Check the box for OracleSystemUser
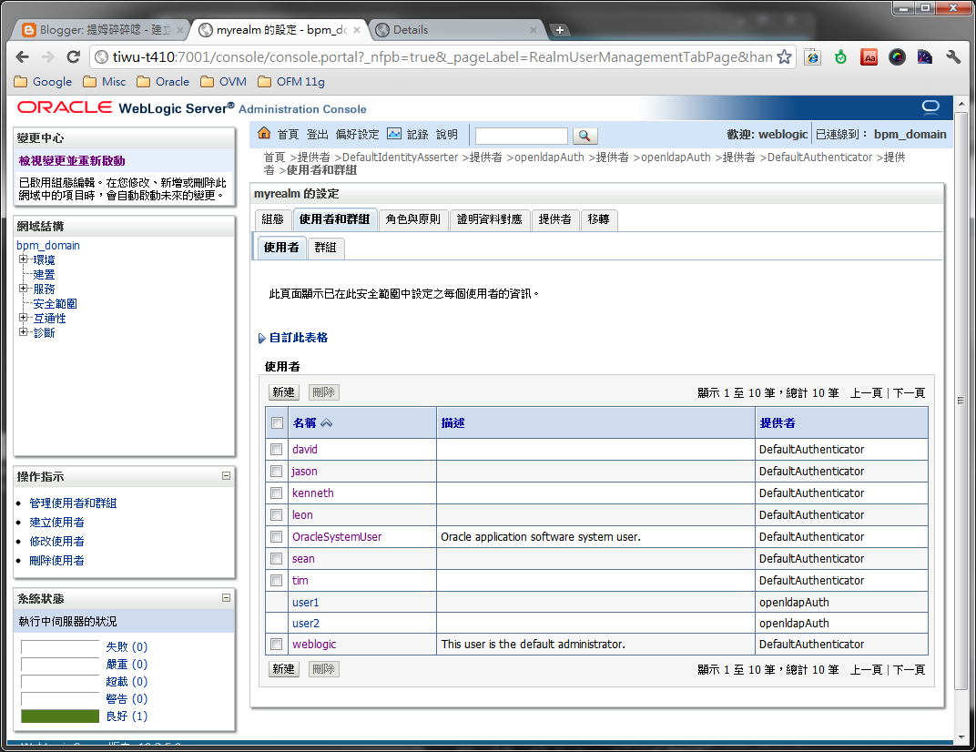Viewport: 976px width, 752px height. [277, 536]
